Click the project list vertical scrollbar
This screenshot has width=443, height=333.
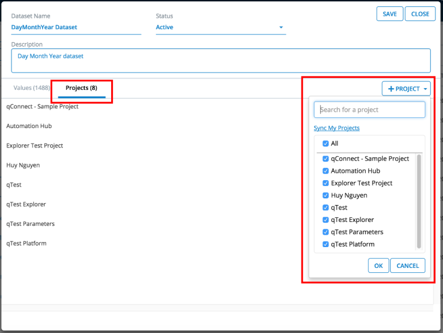click(419, 201)
